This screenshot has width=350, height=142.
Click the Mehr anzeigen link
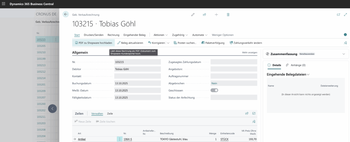coord(250,53)
